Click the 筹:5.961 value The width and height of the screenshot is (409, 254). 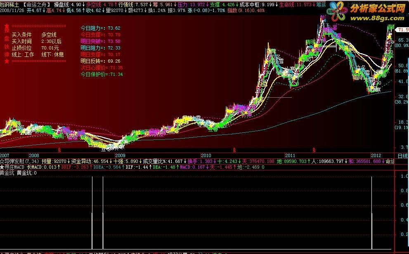[165, 5]
